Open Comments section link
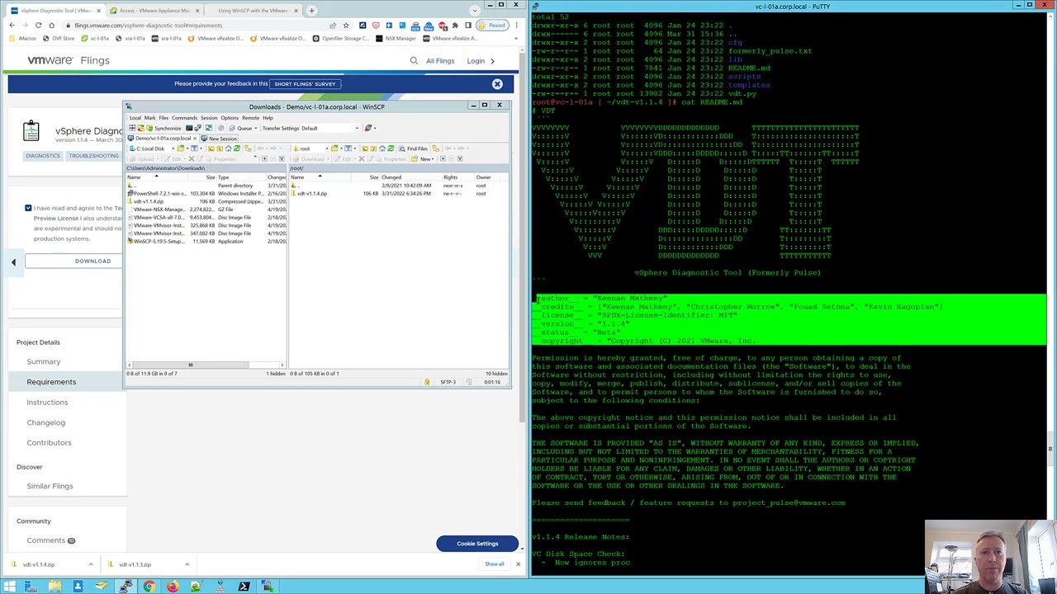The image size is (1057, 594). (x=45, y=540)
